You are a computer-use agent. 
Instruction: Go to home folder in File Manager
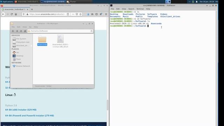25,31
